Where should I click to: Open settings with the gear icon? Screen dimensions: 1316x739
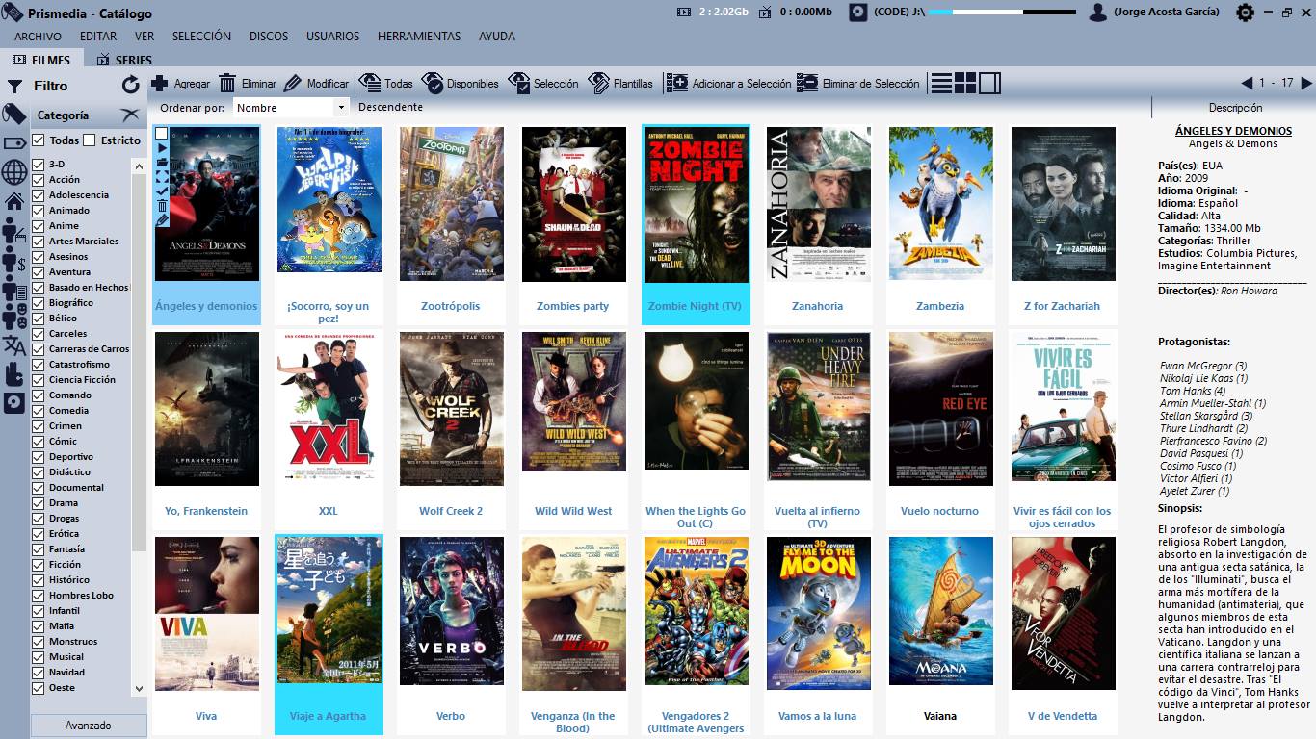point(1245,13)
